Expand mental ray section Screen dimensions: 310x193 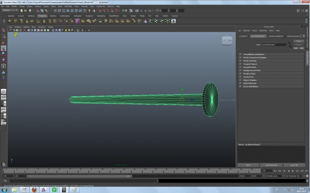(x=271, y=77)
